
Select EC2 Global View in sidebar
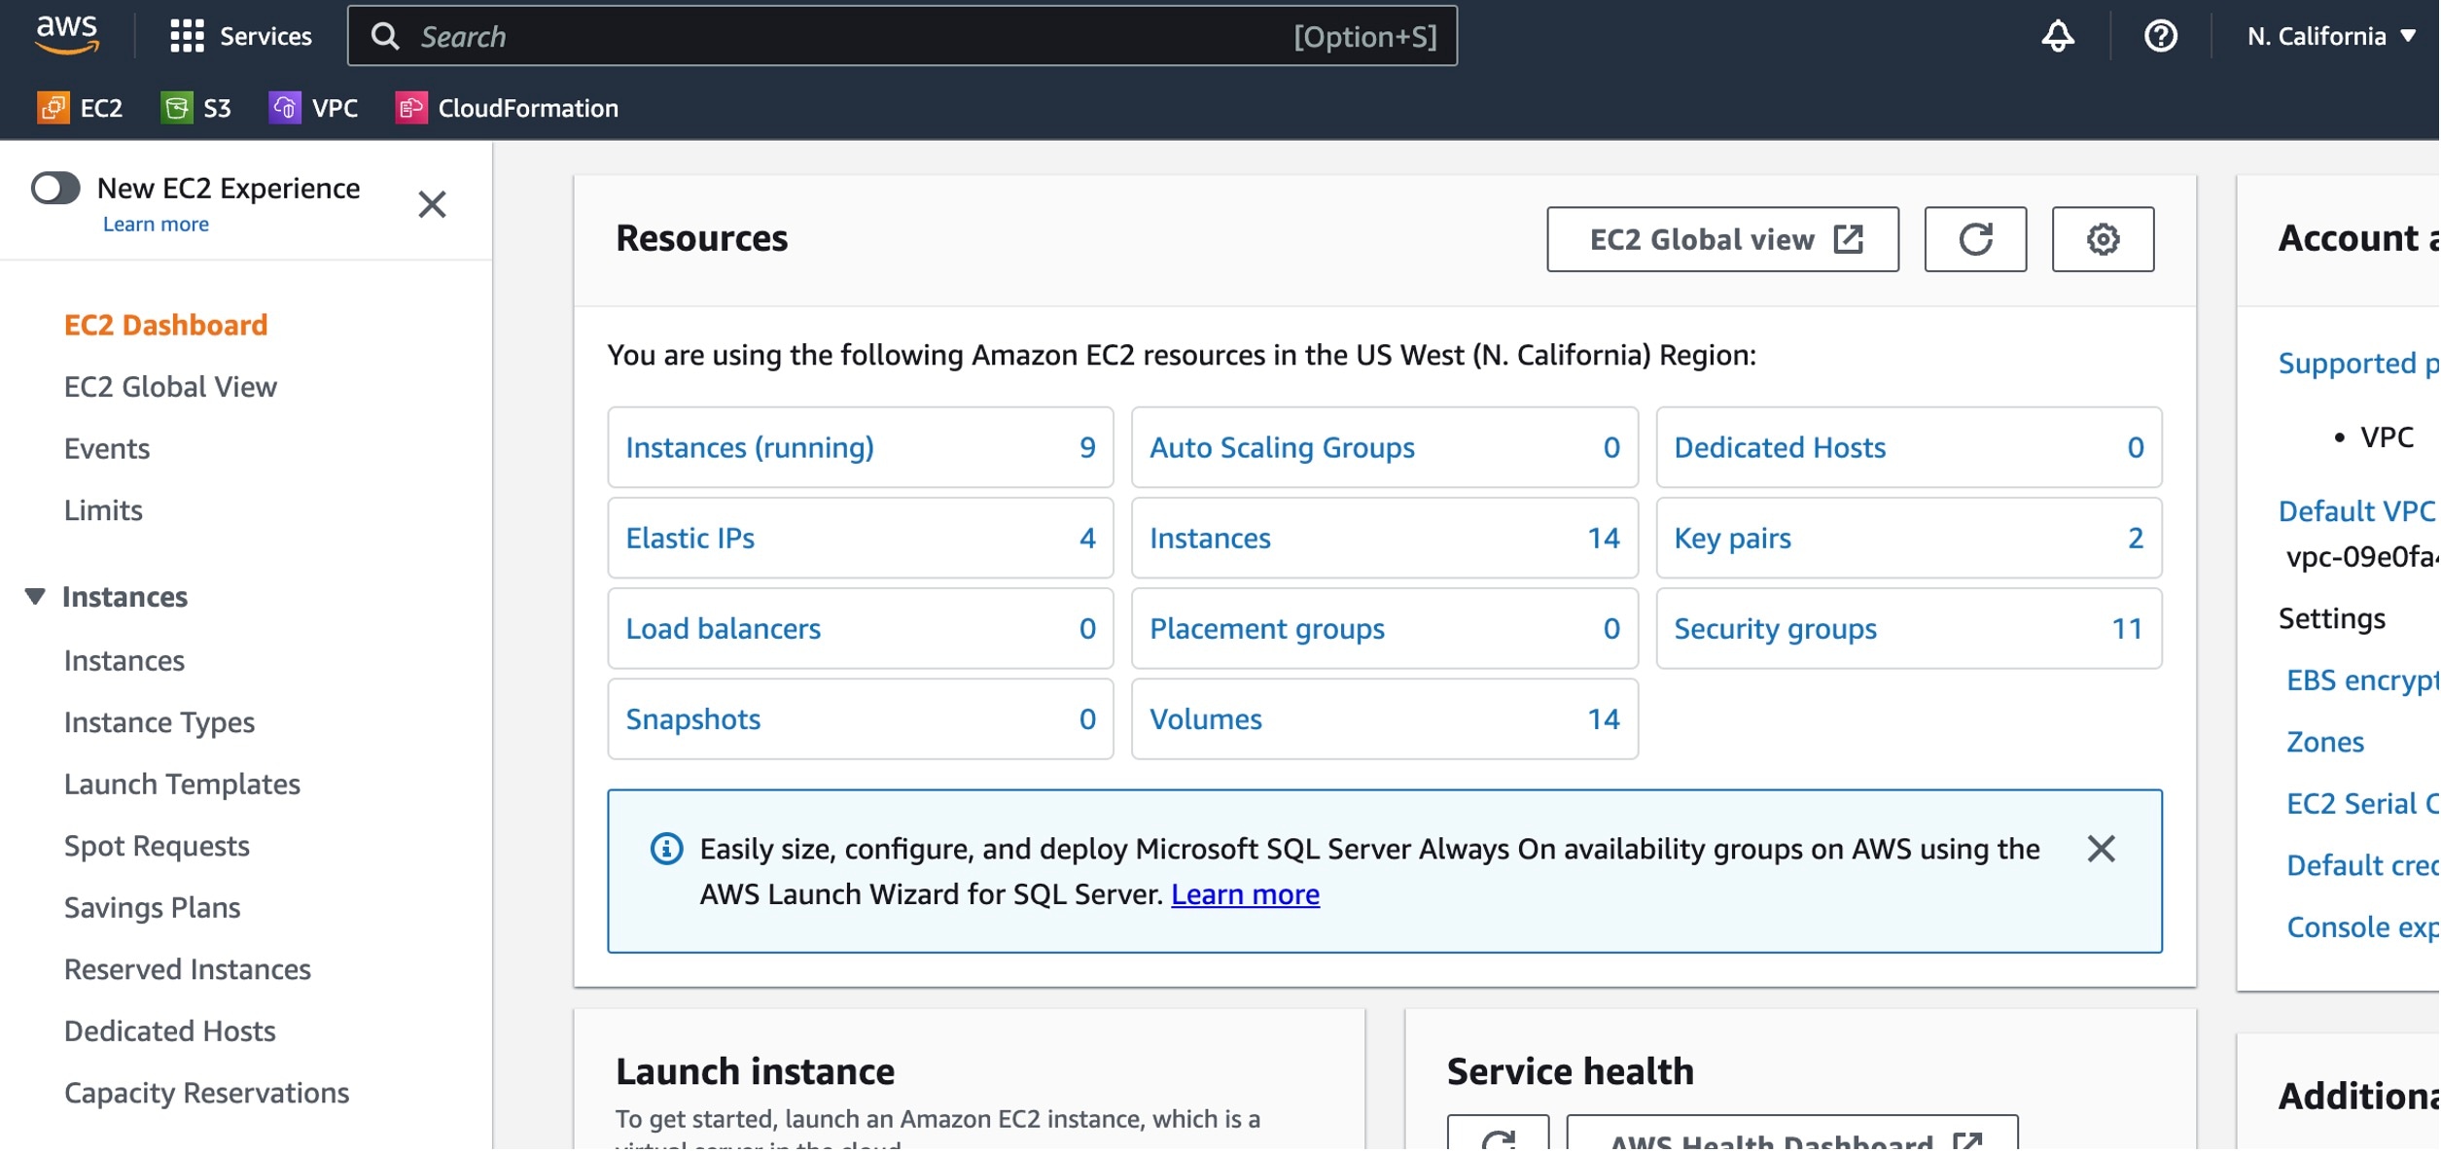pos(170,387)
